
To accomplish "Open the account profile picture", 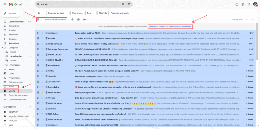I will pyautogui.click(x=255, y=4).
